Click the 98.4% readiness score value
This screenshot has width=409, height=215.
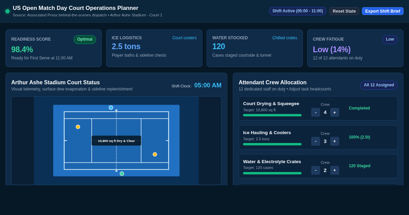coord(22,49)
